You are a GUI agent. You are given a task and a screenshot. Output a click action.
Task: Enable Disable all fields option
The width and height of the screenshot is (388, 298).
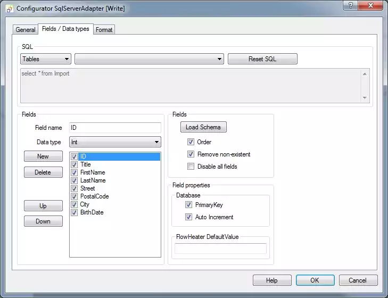point(191,167)
